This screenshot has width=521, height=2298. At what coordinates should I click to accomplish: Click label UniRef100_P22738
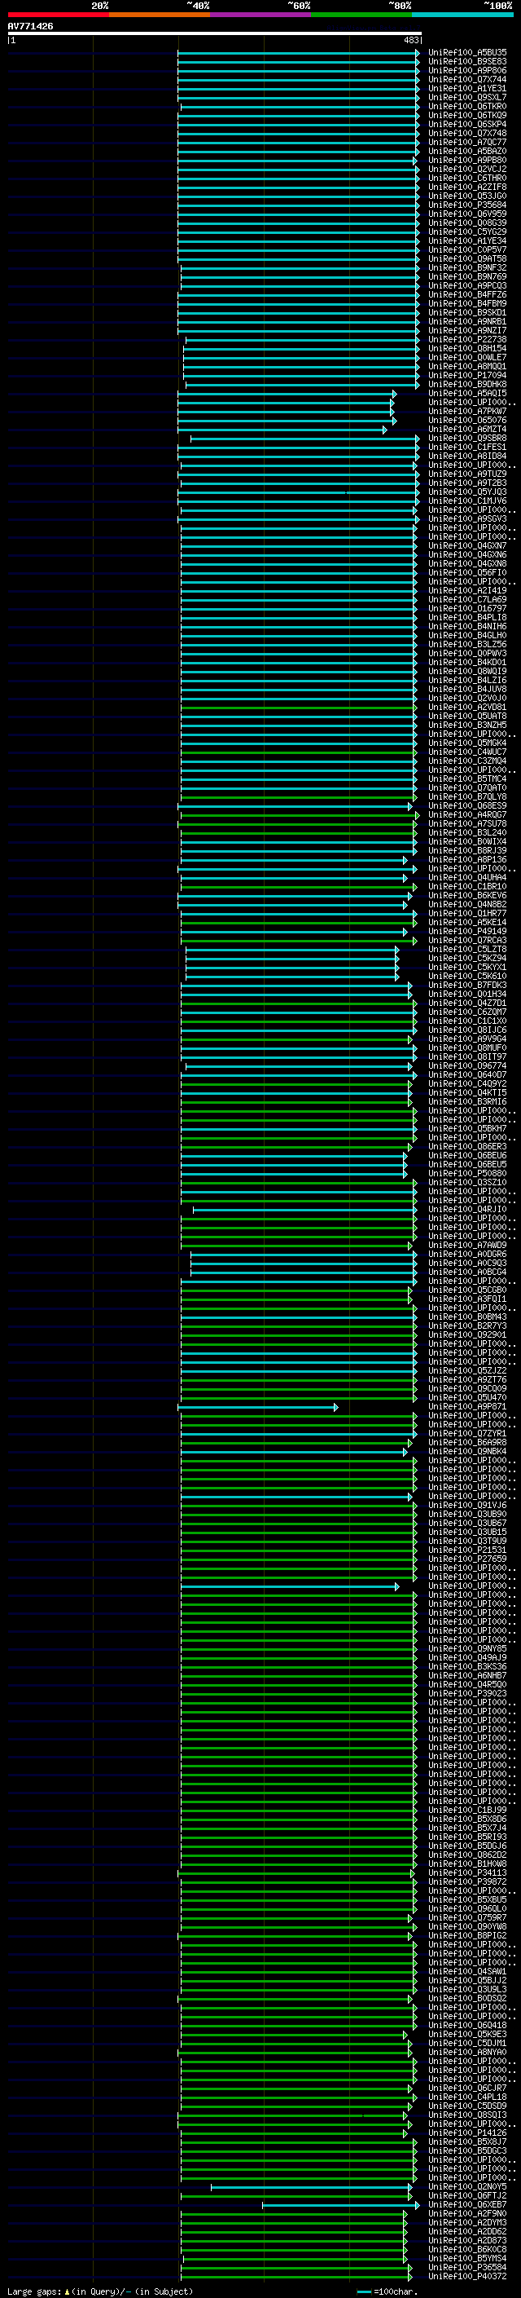point(467,339)
